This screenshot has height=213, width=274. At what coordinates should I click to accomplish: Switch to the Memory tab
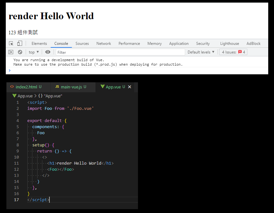[x=154, y=44]
